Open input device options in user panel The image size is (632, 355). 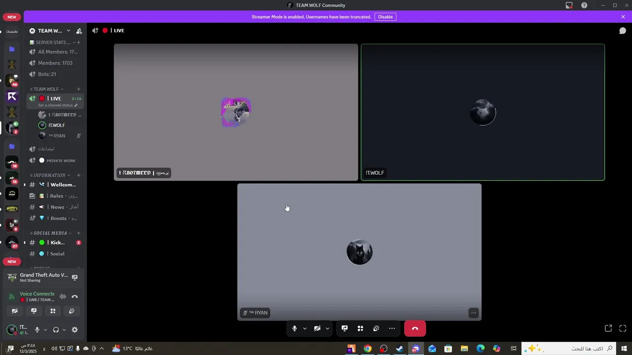click(x=45, y=330)
